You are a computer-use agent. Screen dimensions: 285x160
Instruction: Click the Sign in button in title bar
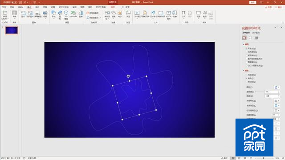point(252,2)
